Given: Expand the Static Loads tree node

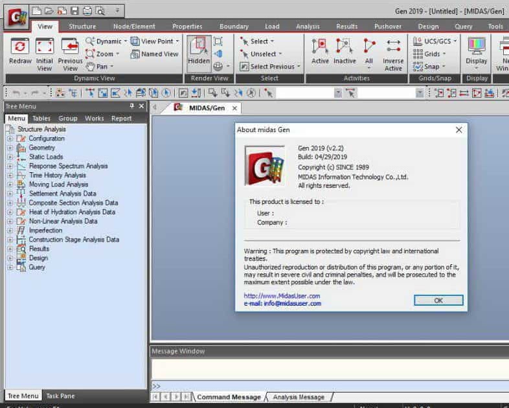Looking at the screenshot, I should coord(10,157).
